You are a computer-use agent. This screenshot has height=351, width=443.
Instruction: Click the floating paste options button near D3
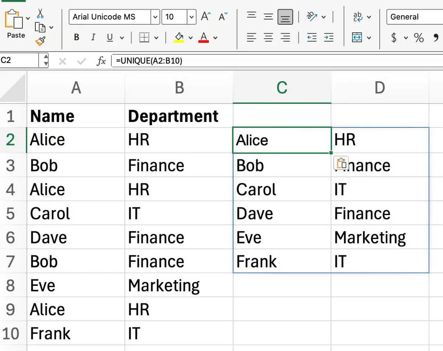coord(341,163)
